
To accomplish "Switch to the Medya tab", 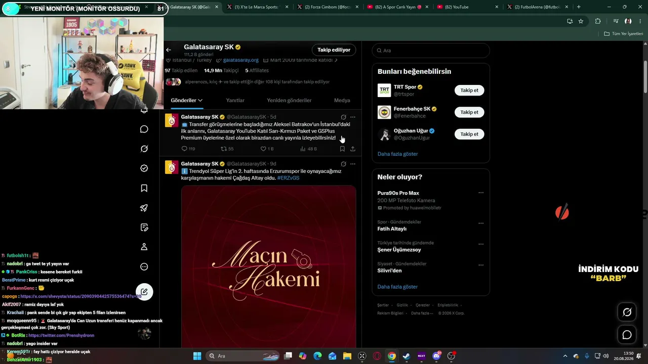I will [x=342, y=100].
